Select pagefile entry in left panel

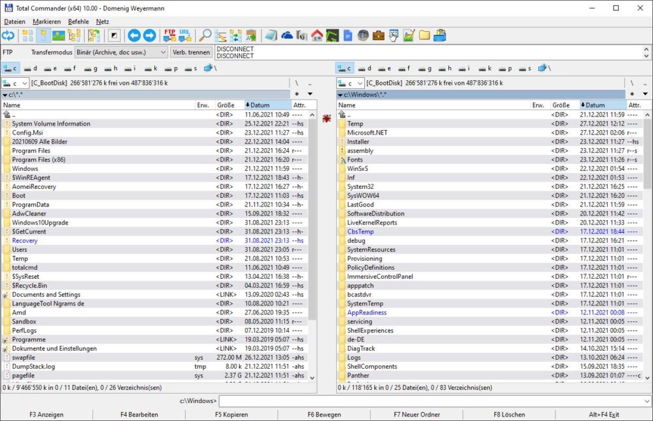154,375
